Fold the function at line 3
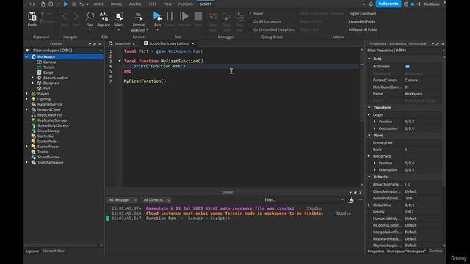 click(120, 61)
